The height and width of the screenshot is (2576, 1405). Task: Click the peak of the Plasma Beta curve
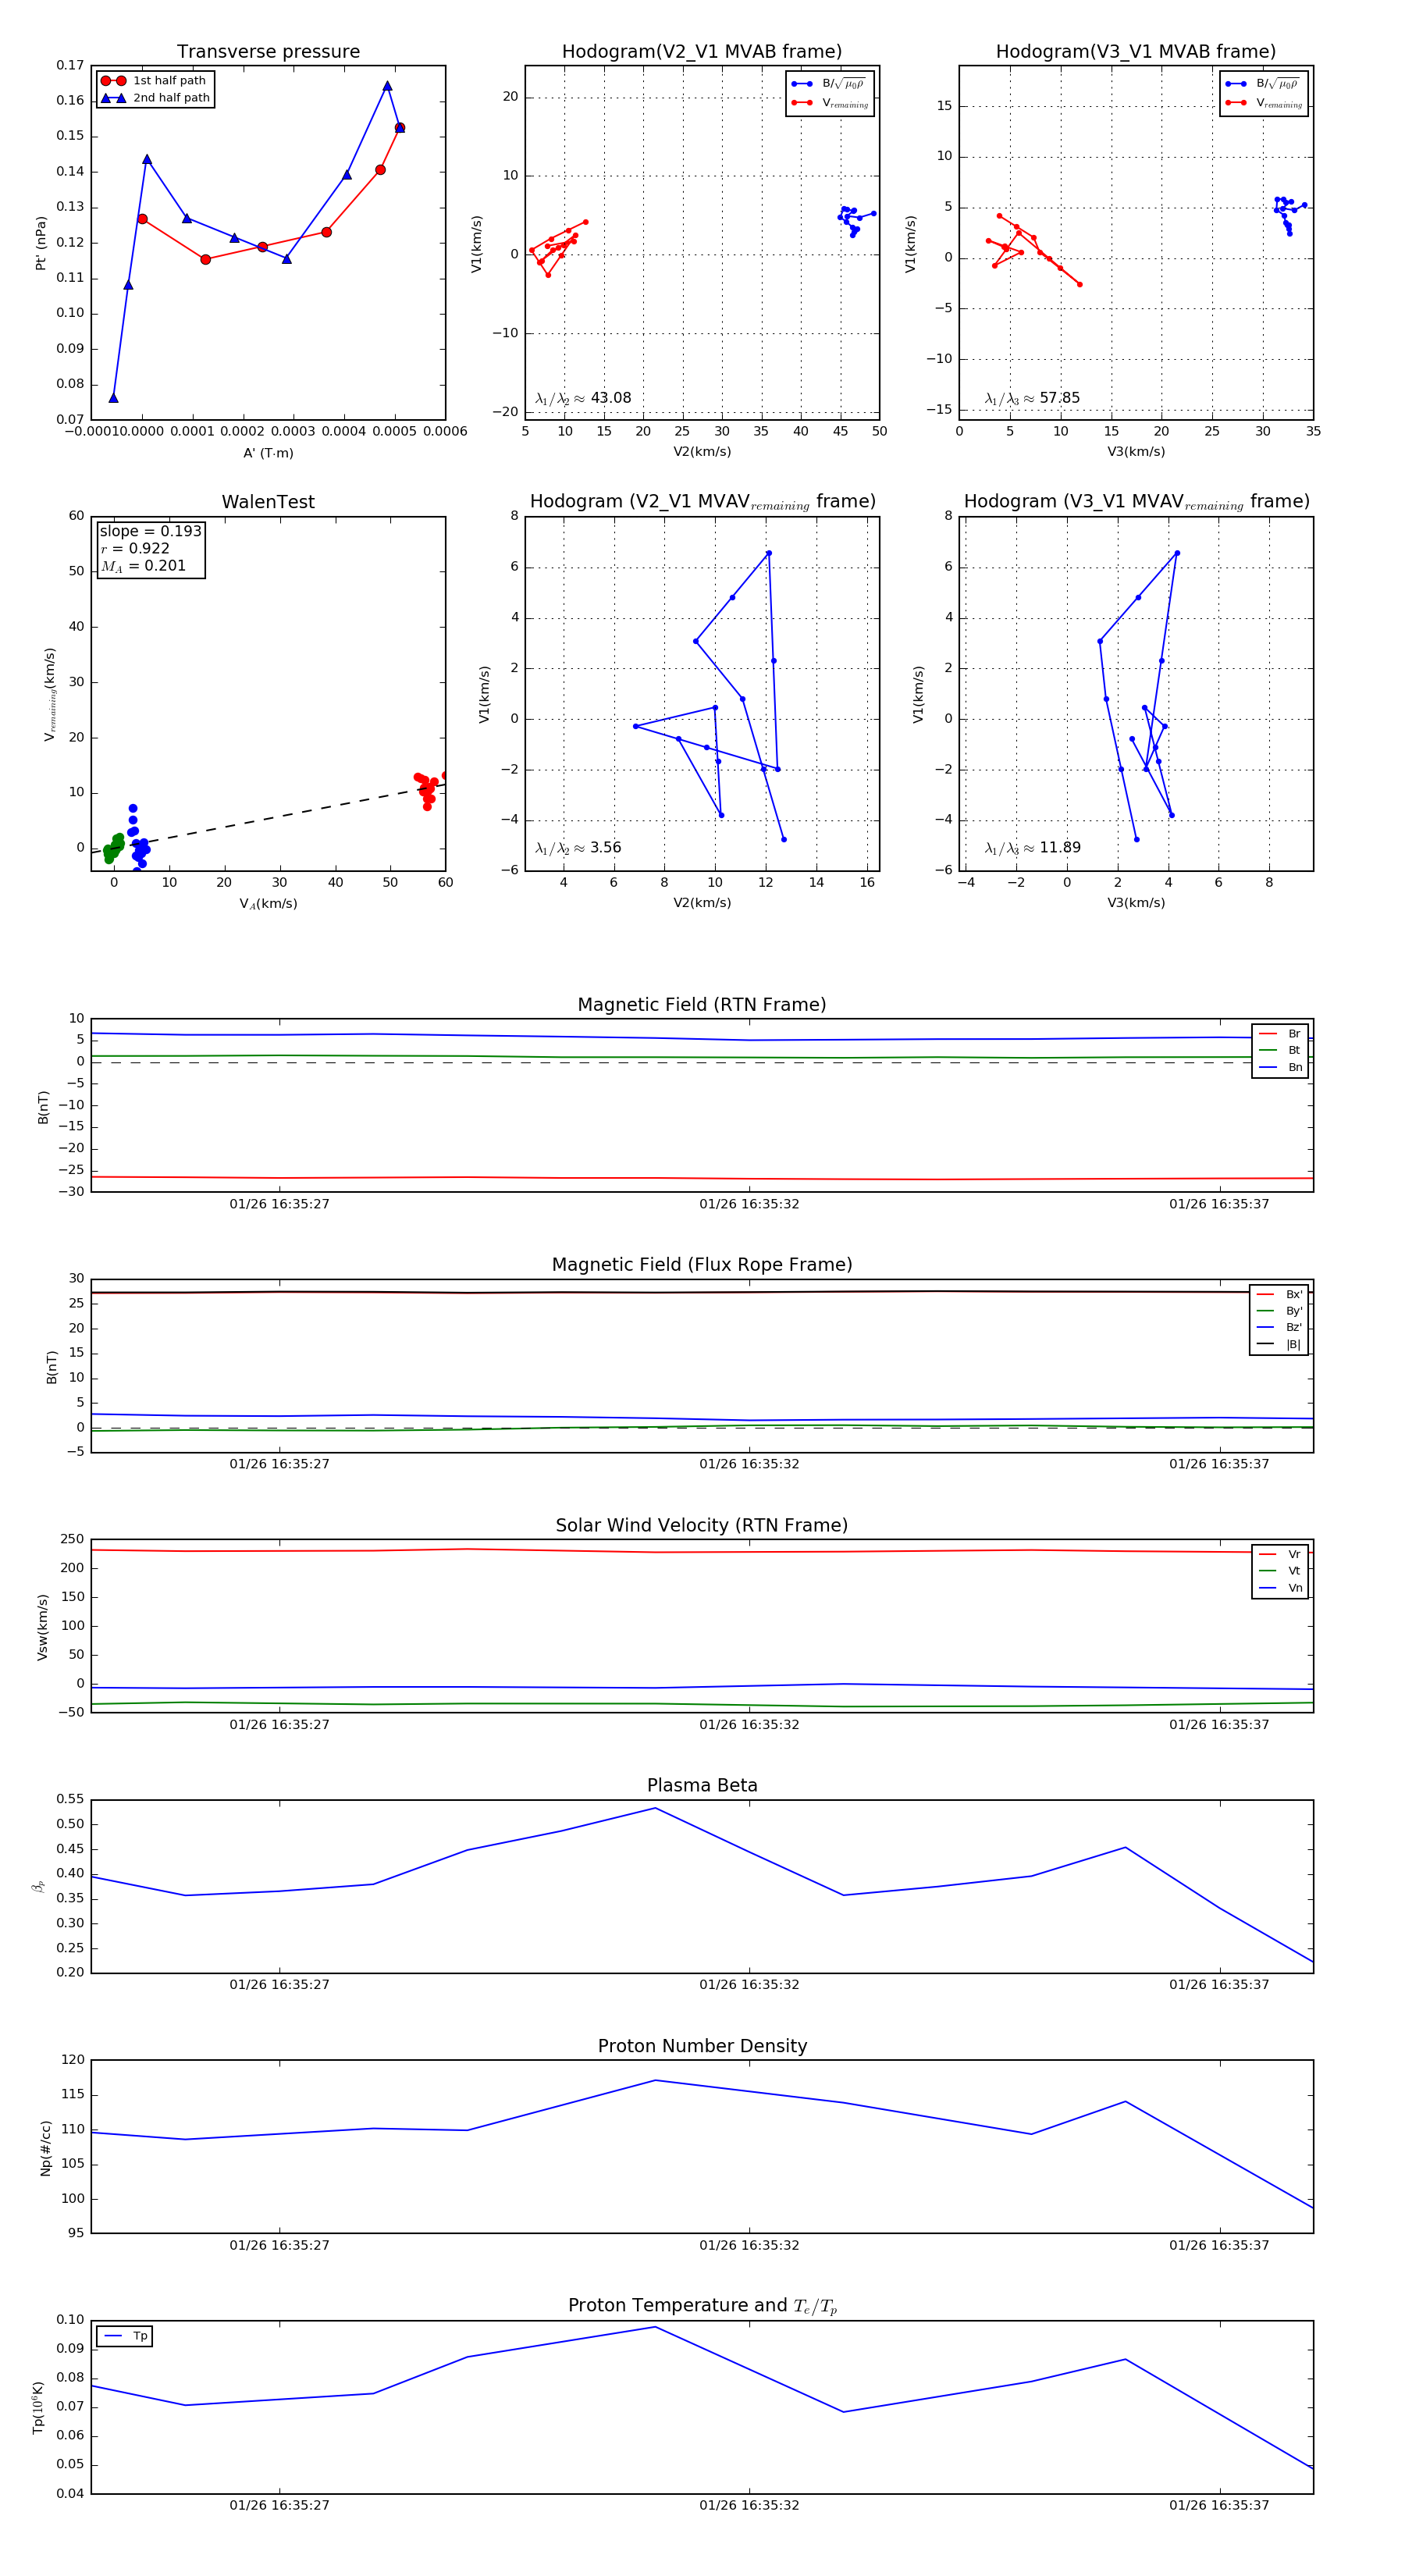pyautogui.click(x=655, y=1808)
